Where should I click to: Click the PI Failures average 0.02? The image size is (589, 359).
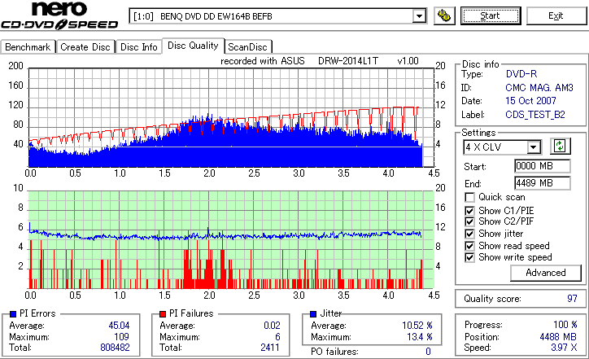272,326
